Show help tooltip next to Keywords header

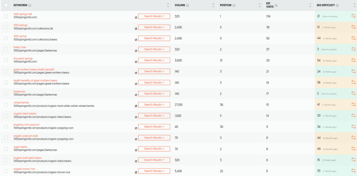(x=30, y=5)
